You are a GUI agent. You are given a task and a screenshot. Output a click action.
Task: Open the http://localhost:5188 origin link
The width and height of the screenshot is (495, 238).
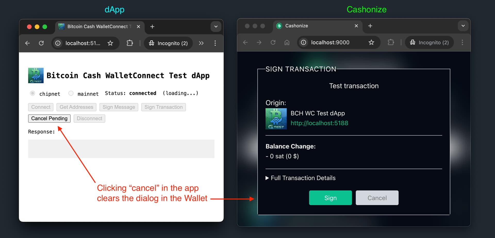tap(319, 123)
